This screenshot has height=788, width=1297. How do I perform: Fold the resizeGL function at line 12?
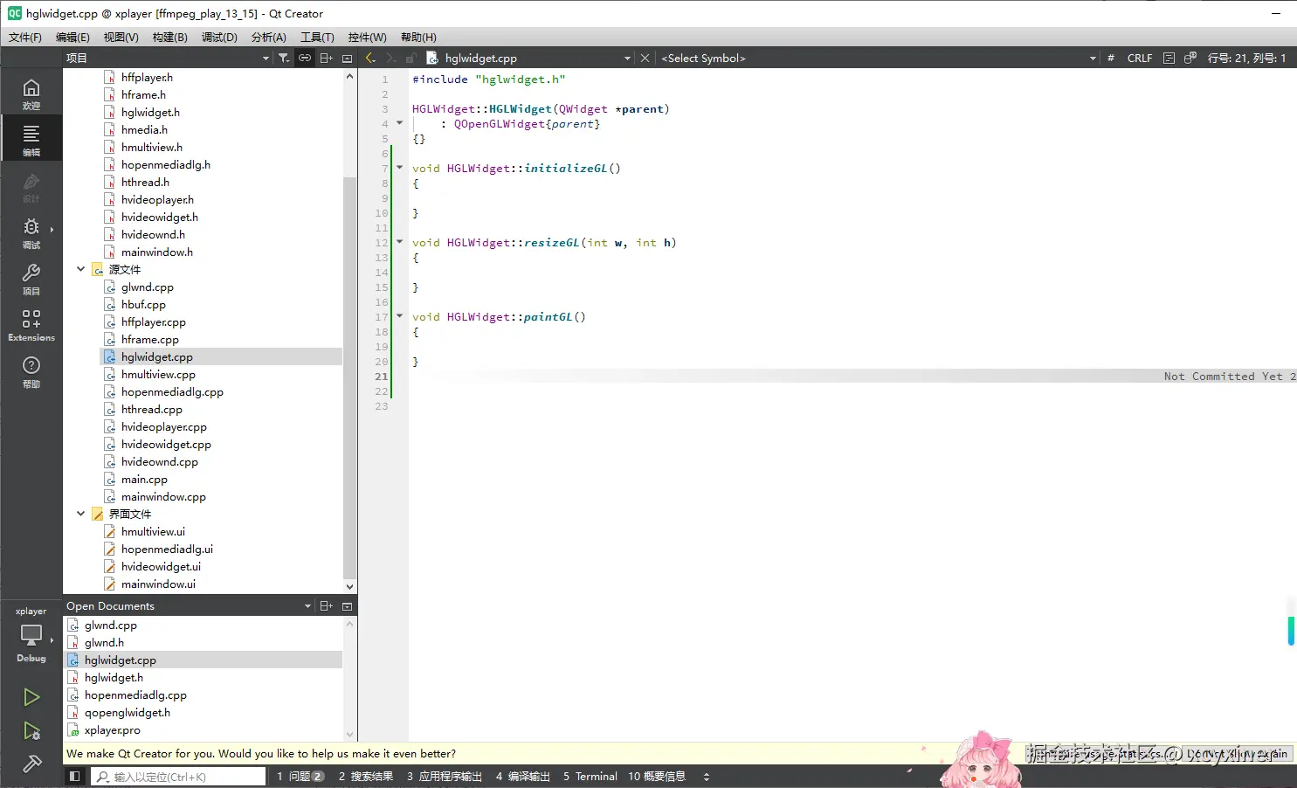click(x=400, y=242)
